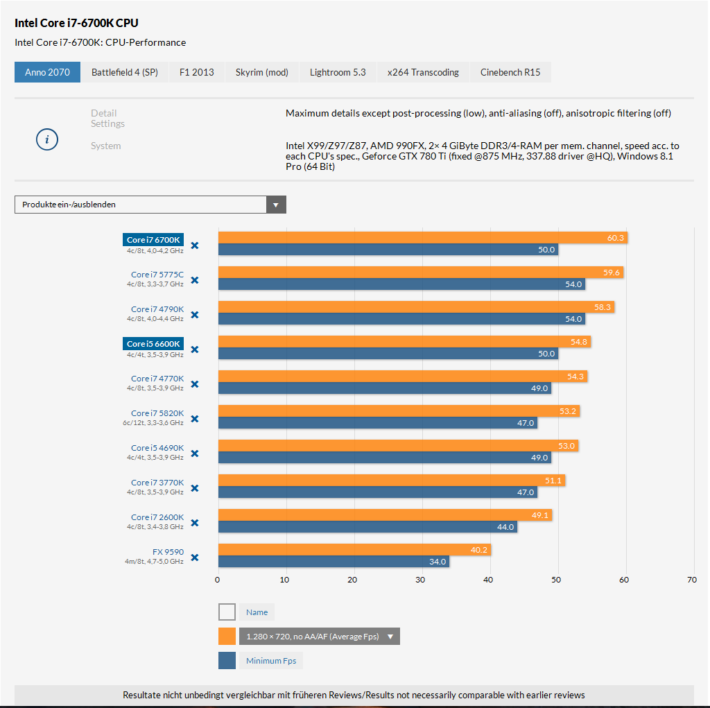Screen dimensions: 710x708
Task: Click the 'Maximum details except post-processing' description
Action: click(x=478, y=113)
